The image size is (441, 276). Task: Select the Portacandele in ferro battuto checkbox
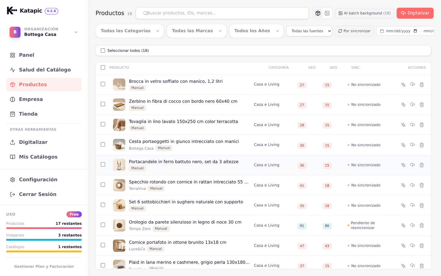point(103,164)
